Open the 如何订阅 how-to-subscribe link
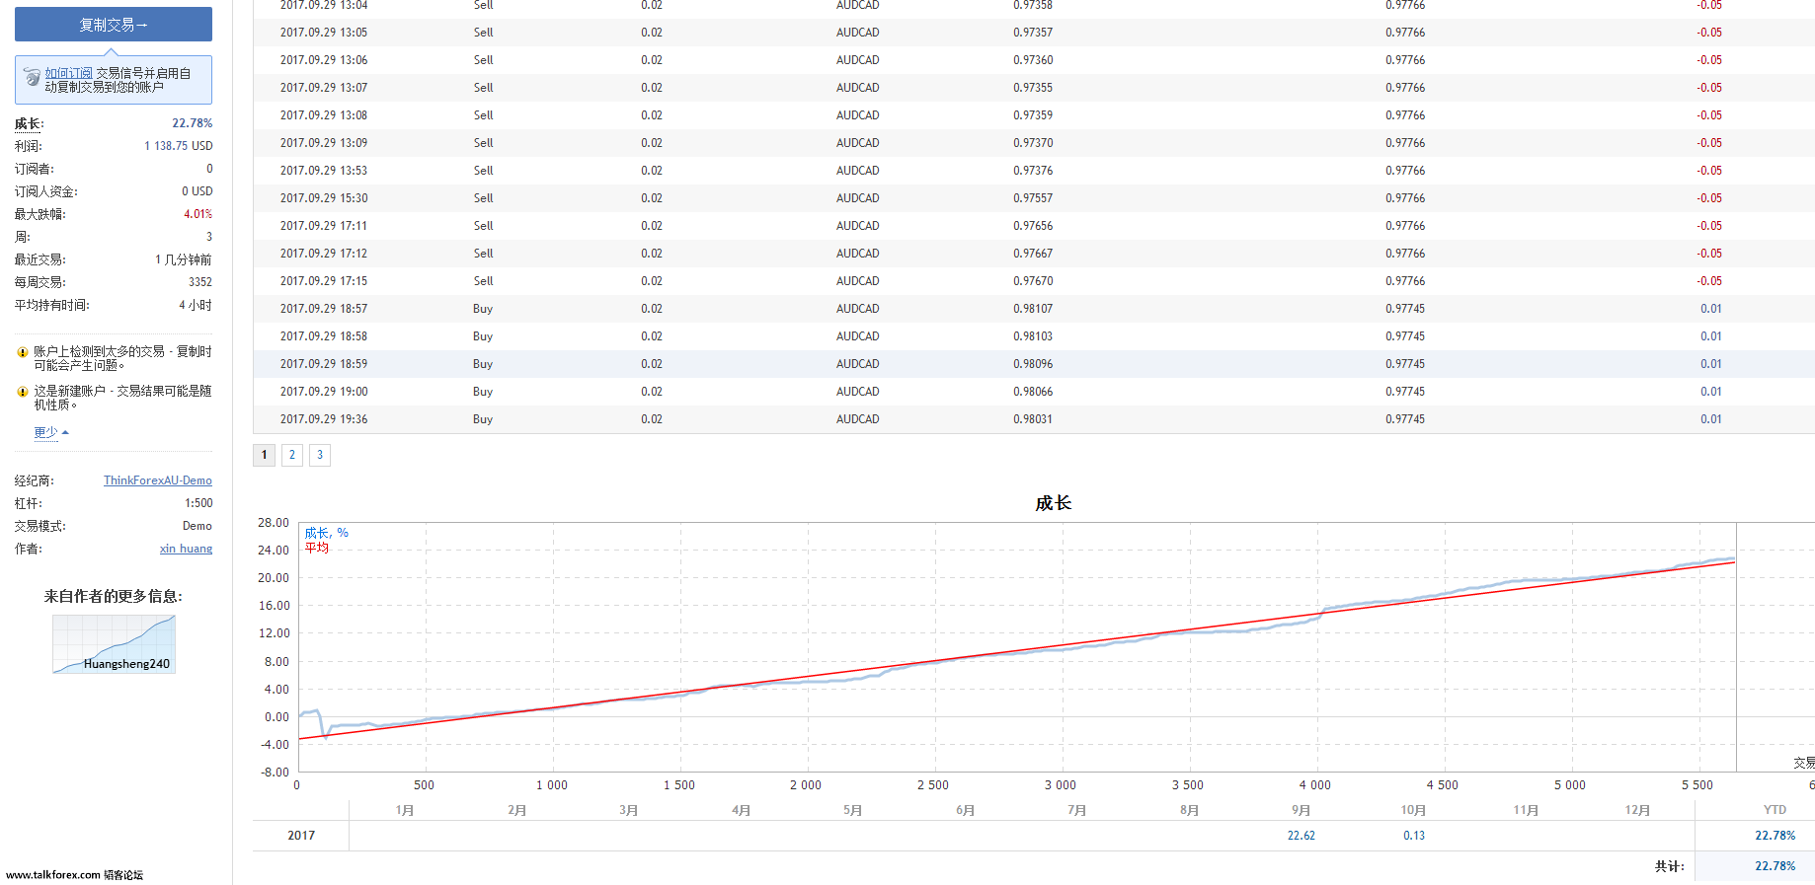 click(x=68, y=73)
